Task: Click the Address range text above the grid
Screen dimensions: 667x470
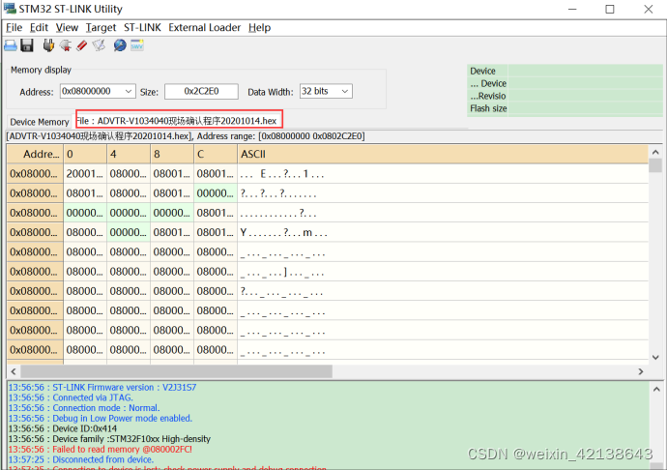Action: click(x=280, y=136)
